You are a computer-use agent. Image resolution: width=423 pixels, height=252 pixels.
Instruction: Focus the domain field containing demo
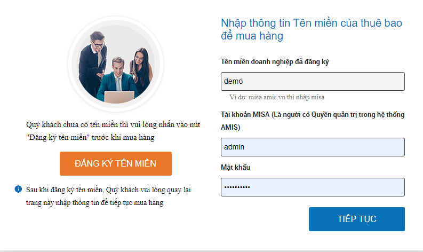313,81
